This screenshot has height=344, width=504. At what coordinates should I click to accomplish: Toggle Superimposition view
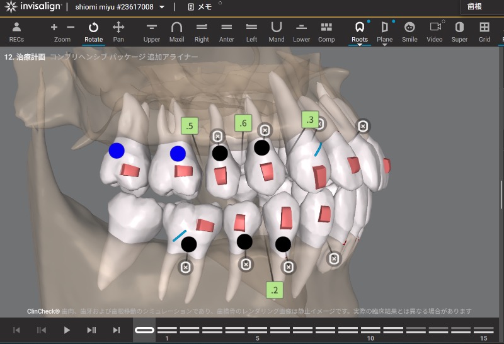459,32
